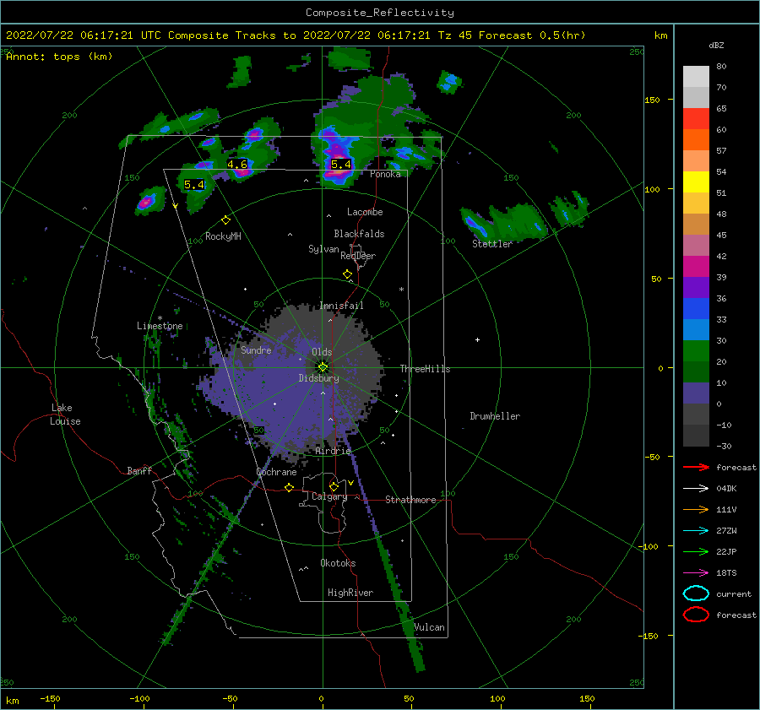
Task: Click the cyan current ellipse legend icon
Action: [696, 593]
